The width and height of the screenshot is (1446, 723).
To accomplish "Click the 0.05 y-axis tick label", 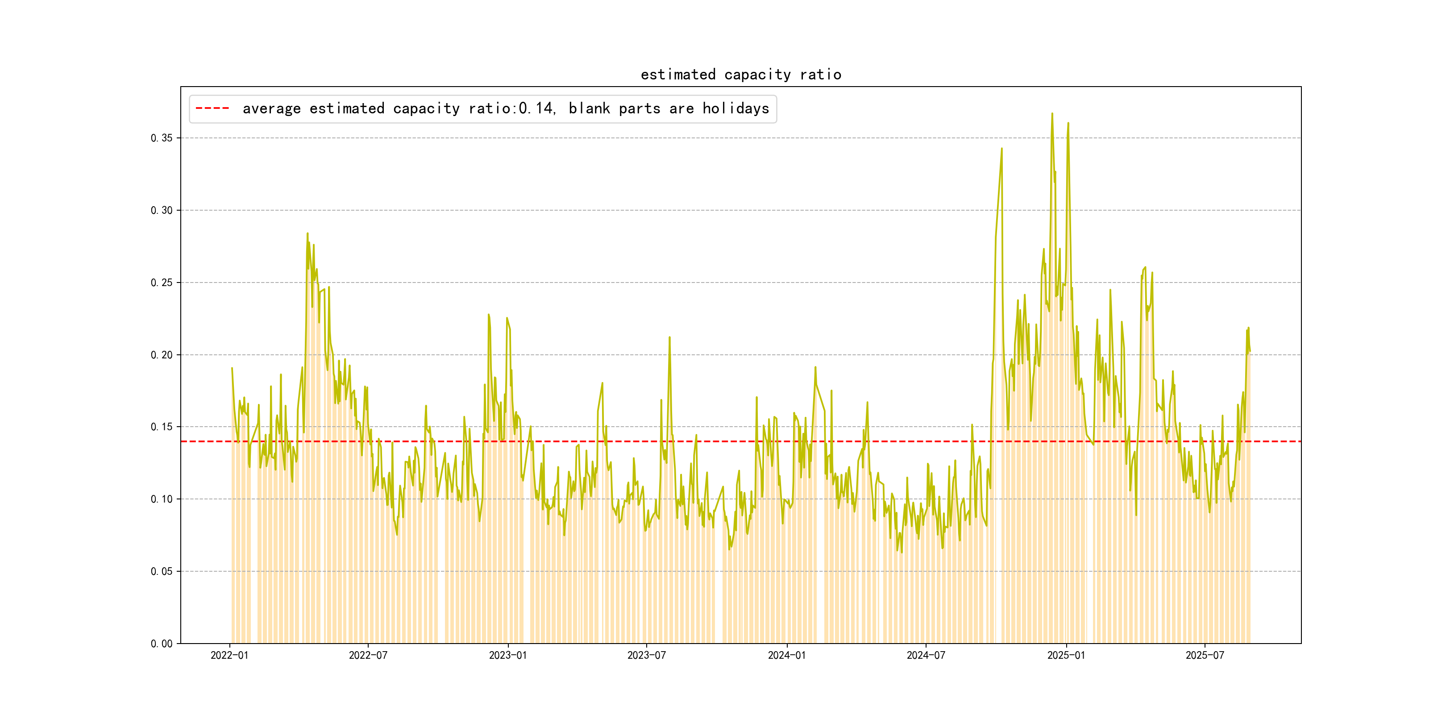I will 161,571.
